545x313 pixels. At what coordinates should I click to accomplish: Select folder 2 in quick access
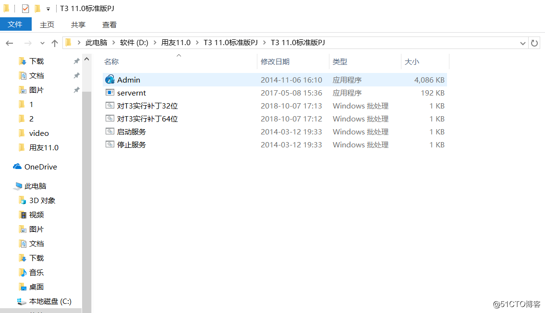pos(31,119)
